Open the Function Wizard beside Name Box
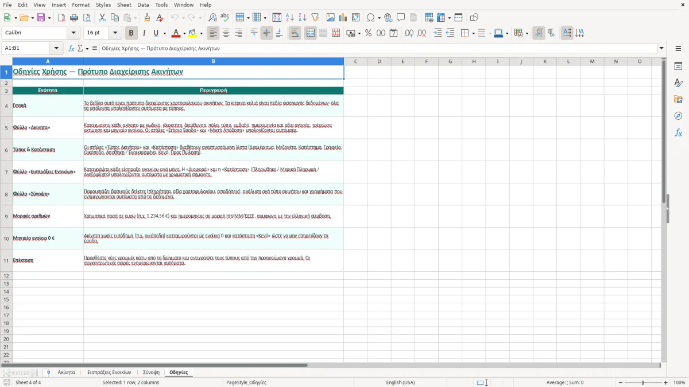The image size is (689, 387). (x=72, y=49)
